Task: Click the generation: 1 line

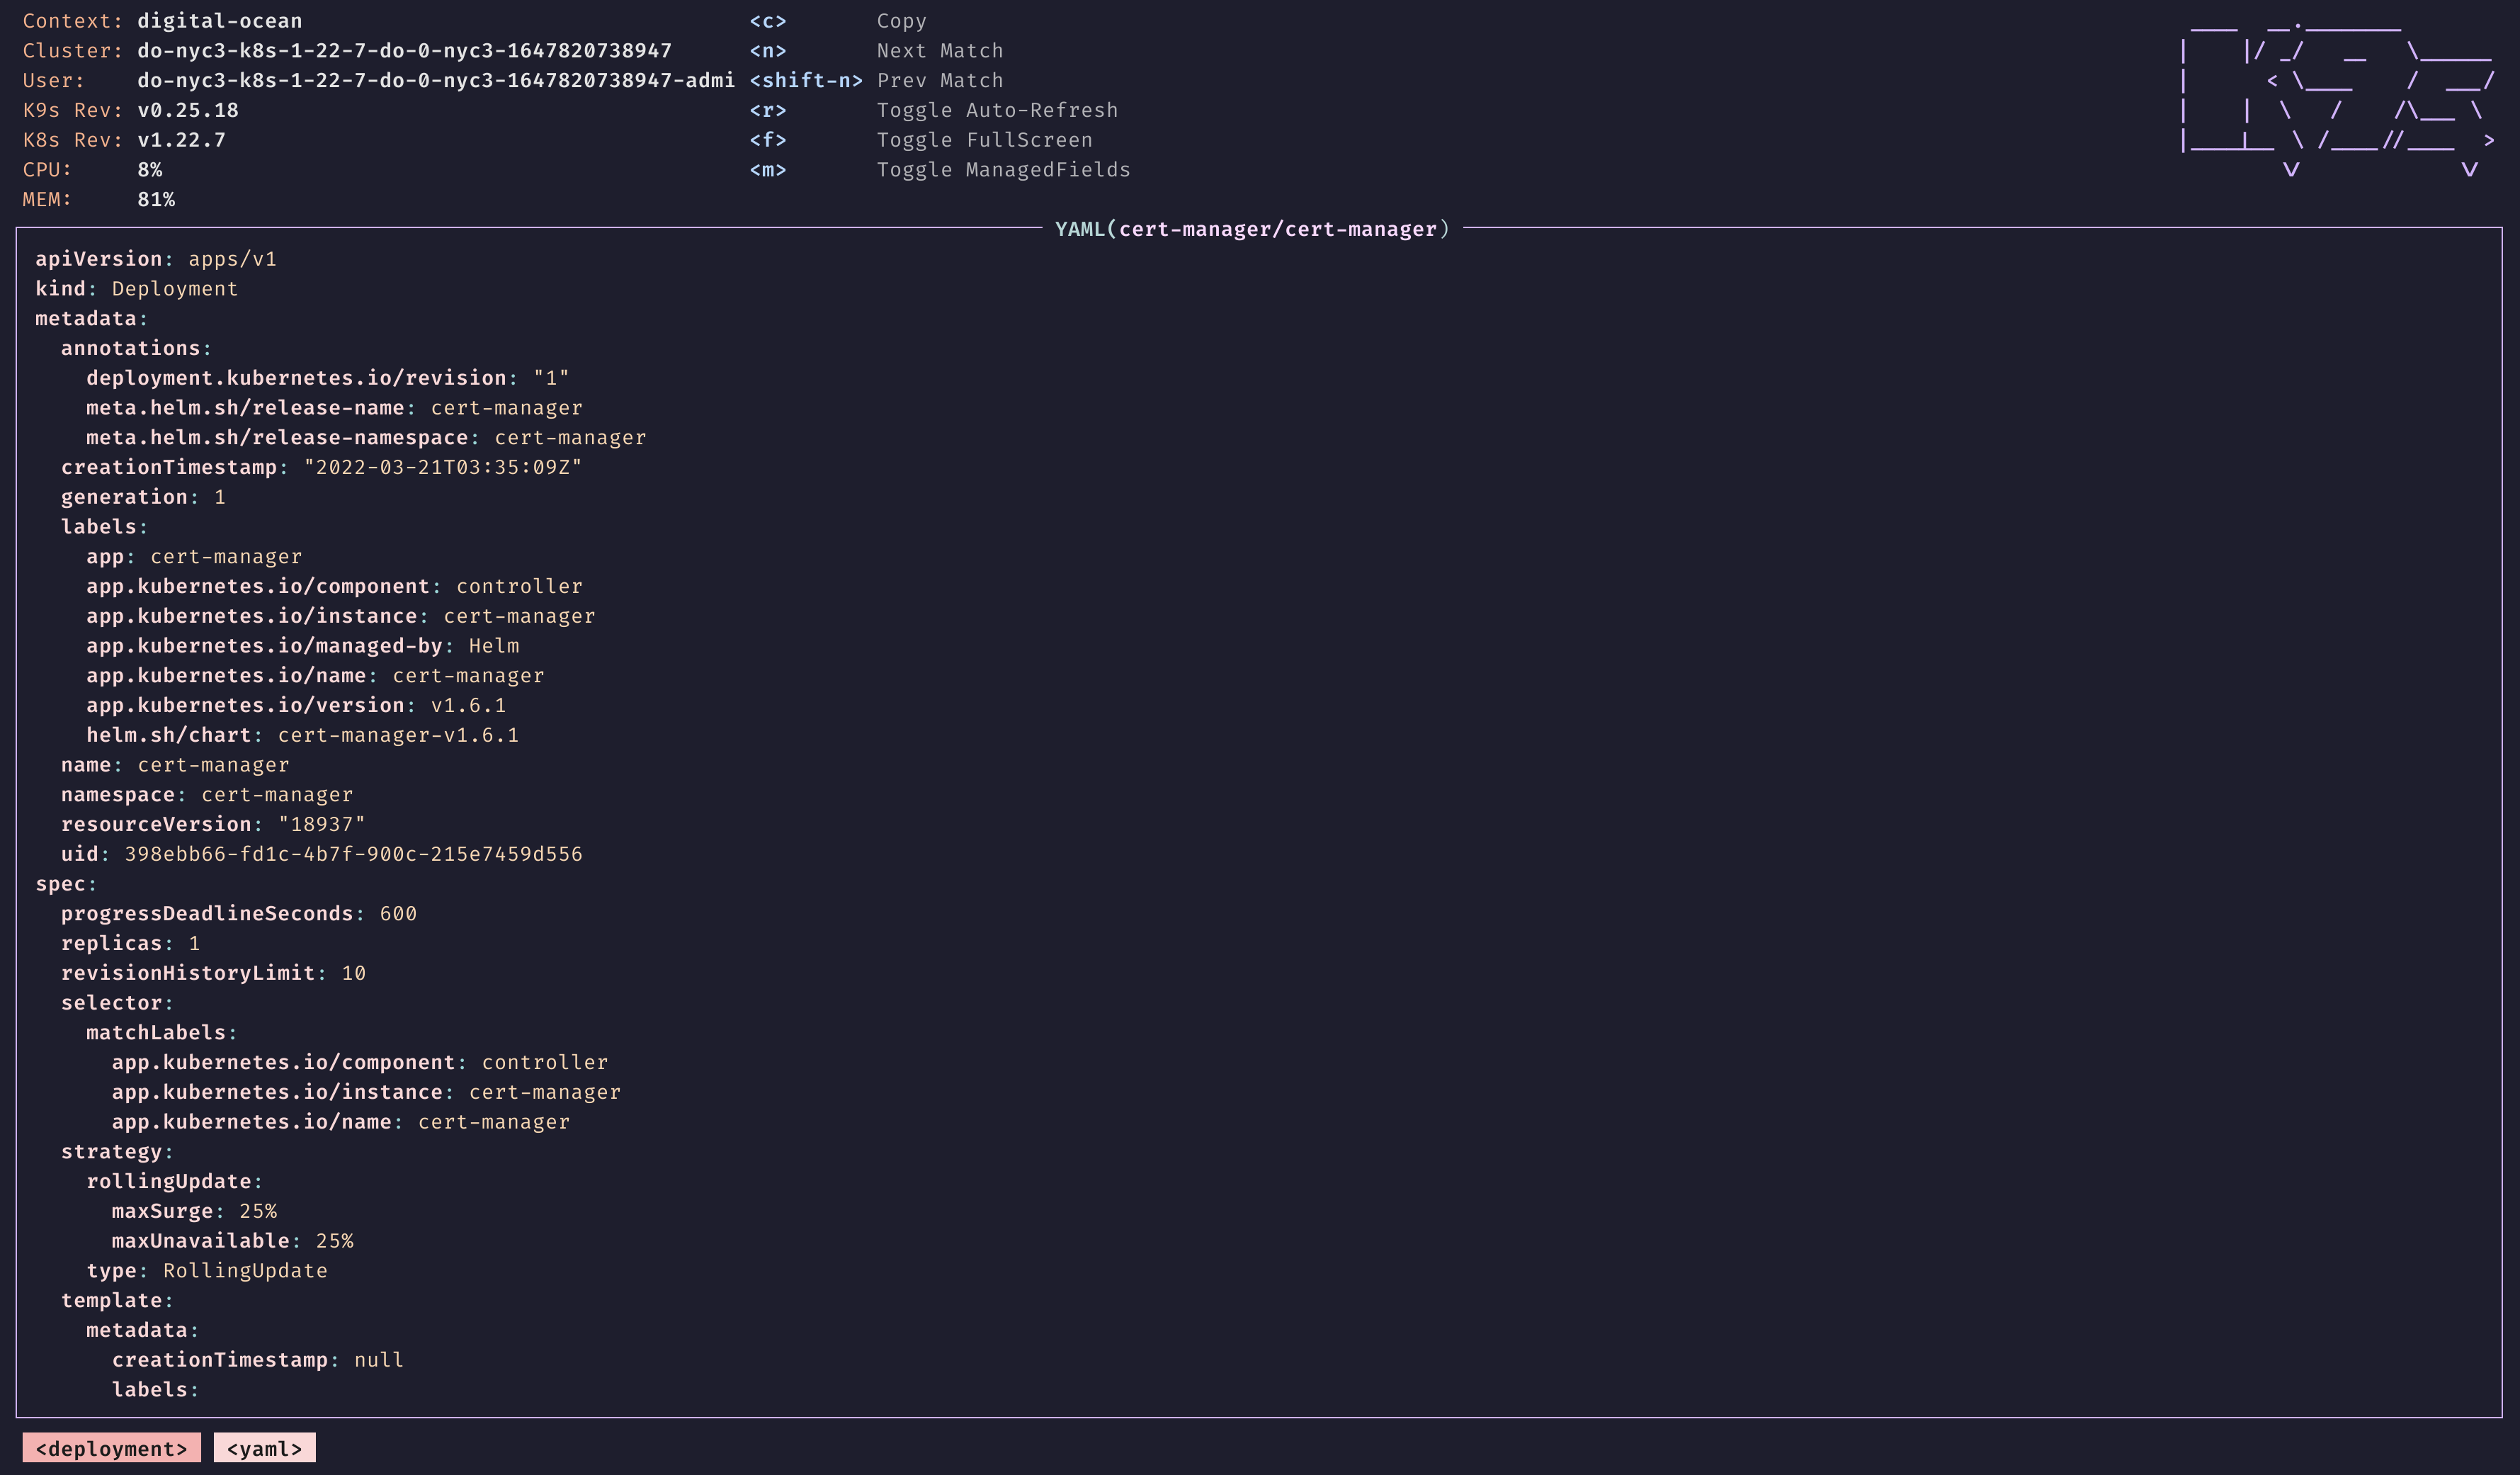Action: [x=143, y=497]
